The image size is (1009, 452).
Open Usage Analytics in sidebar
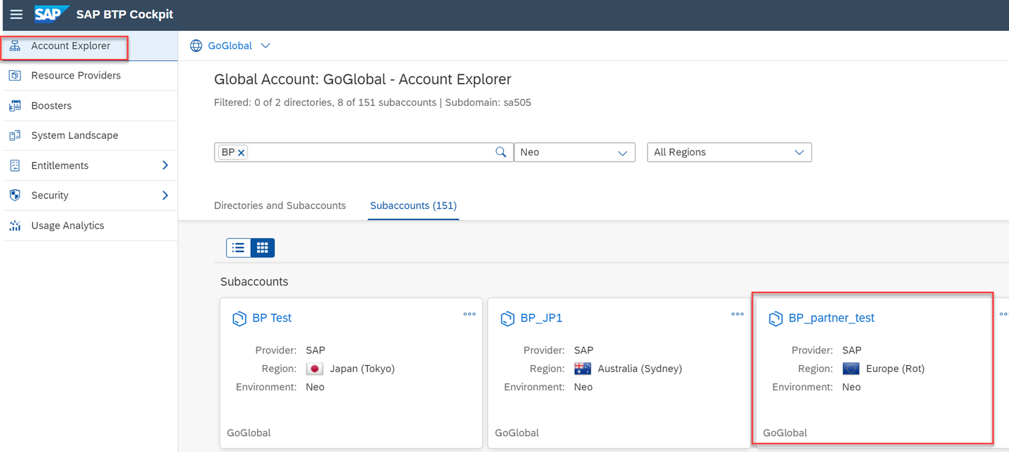click(90, 226)
